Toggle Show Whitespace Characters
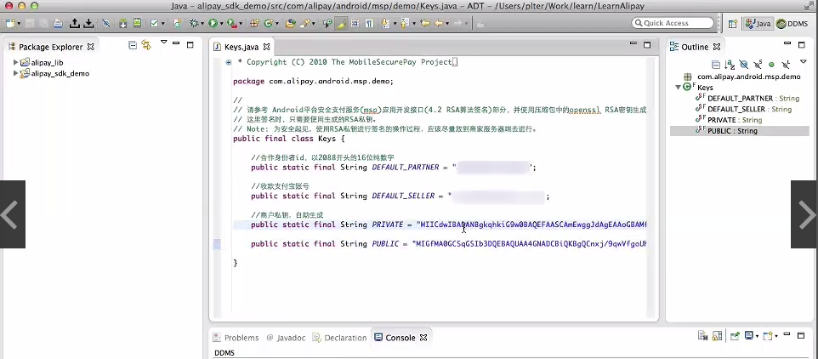 [369, 23]
